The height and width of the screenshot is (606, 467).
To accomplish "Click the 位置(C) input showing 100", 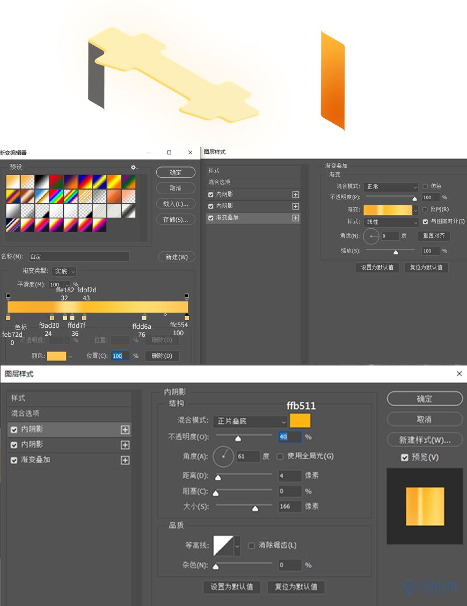I will pyautogui.click(x=119, y=356).
